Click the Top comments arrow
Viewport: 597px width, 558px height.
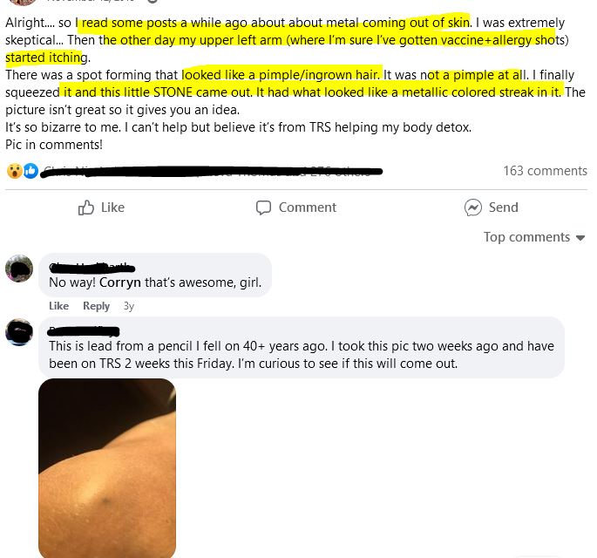pyautogui.click(x=580, y=238)
